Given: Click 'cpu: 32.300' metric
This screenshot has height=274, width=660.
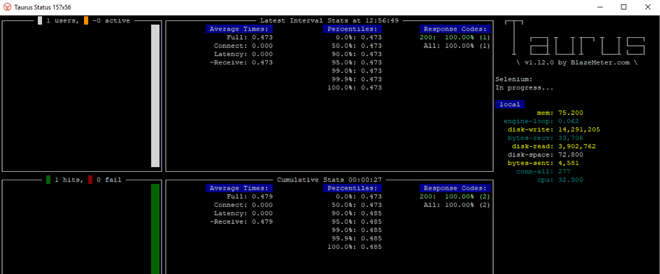Looking at the screenshot, I should [x=560, y=180].
